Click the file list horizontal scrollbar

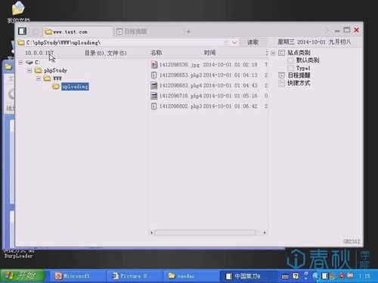coord(206,232)
